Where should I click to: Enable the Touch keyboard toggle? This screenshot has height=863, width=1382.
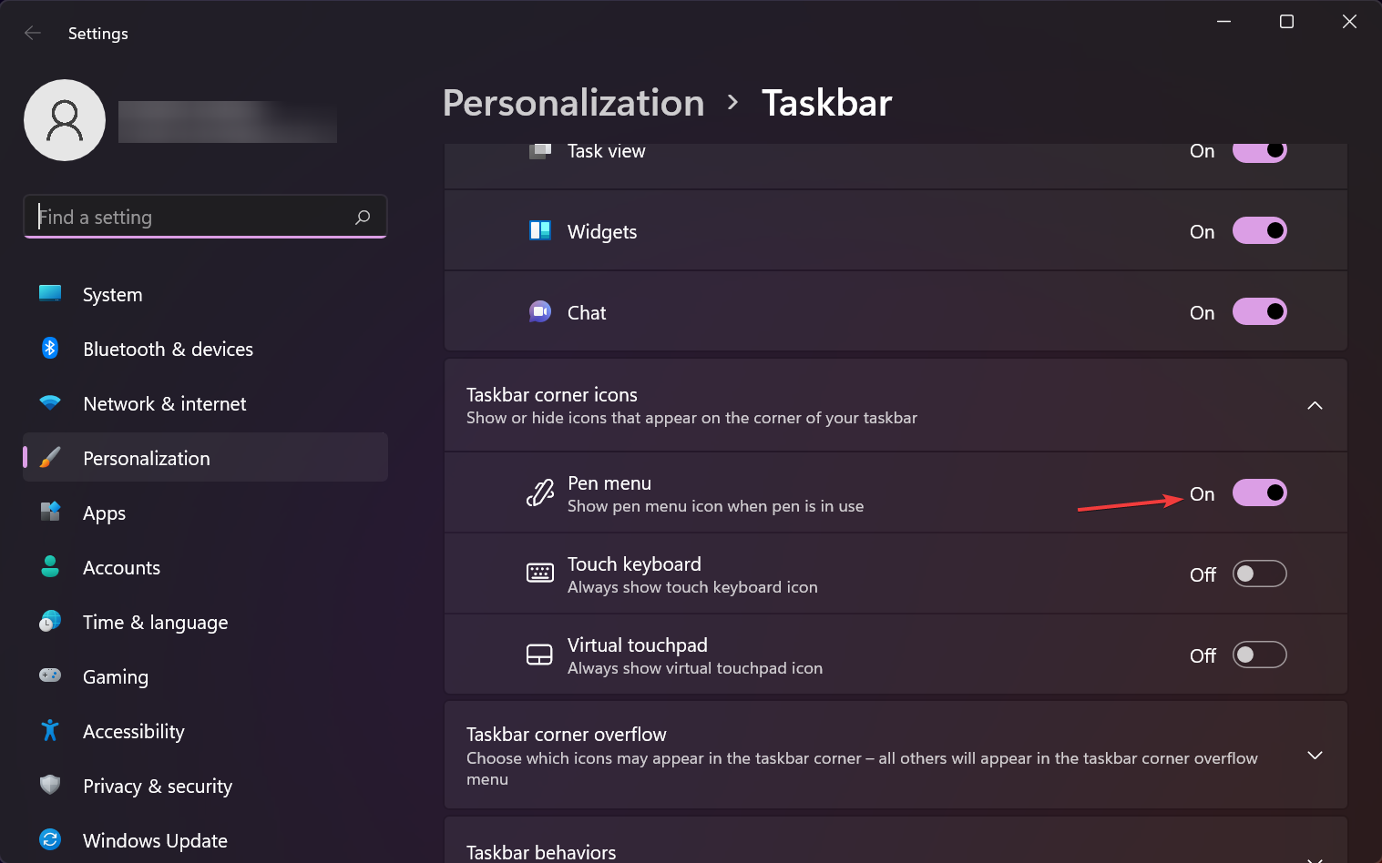1260,574
